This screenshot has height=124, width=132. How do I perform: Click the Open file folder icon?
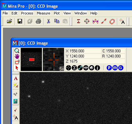9,21
